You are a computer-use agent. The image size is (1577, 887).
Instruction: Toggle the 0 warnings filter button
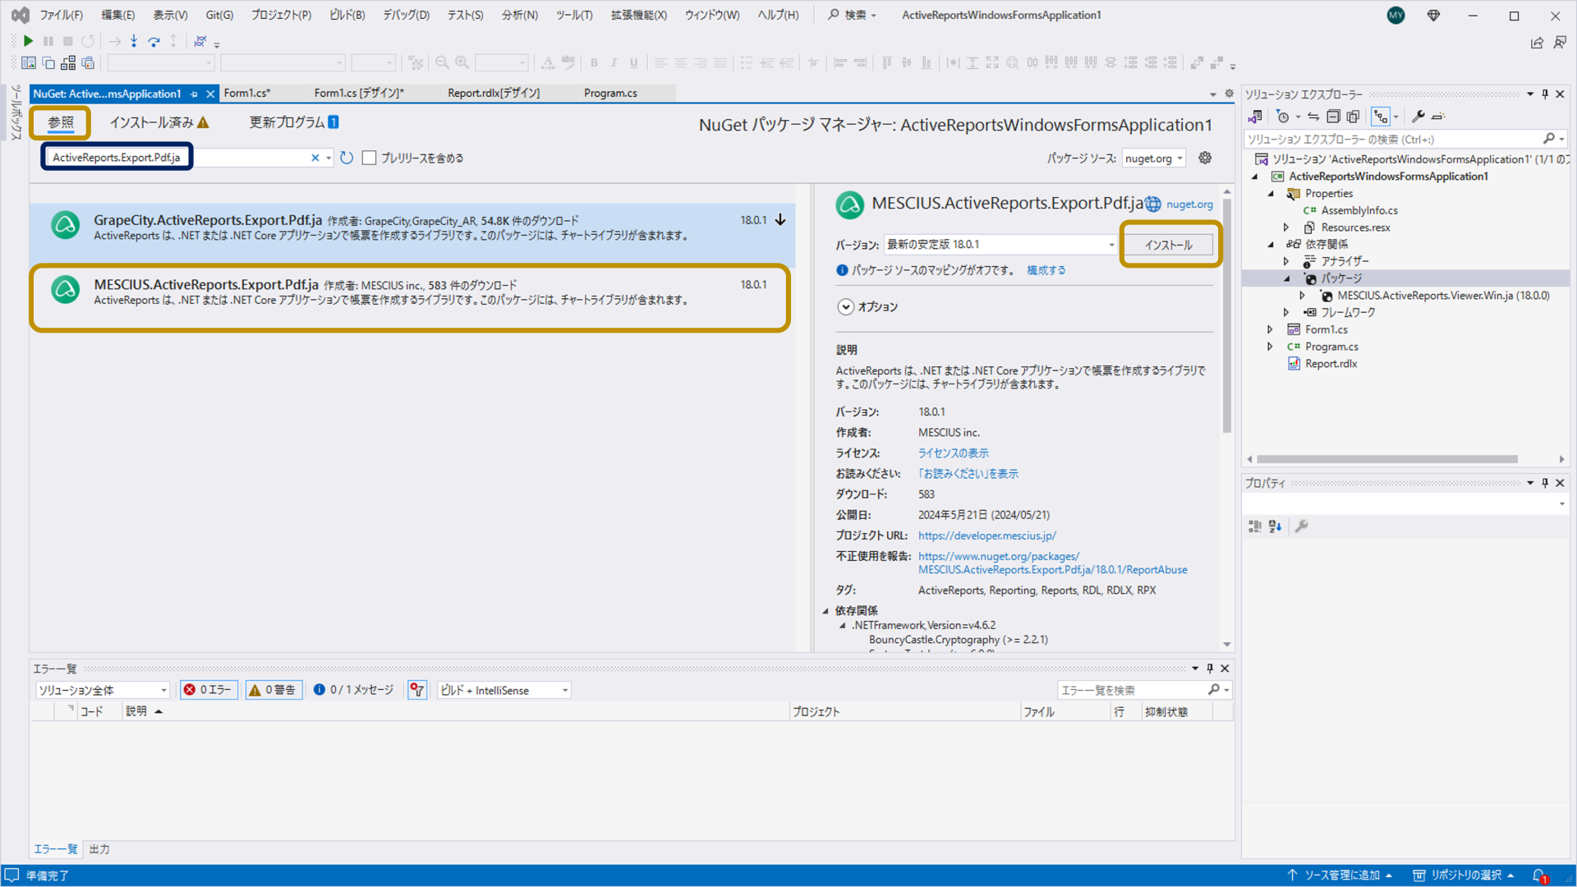pos(274,690)
